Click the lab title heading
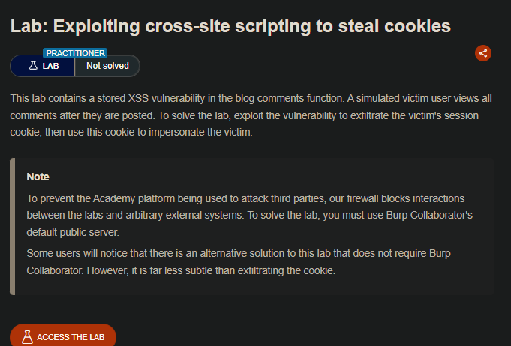Viewport: 511px width, 346px height. pos(230,26)
